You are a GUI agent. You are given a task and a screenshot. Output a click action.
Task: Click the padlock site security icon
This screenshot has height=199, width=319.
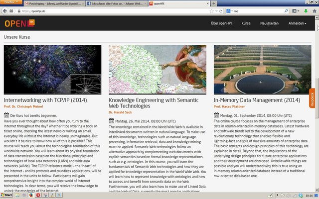point(19,11)
